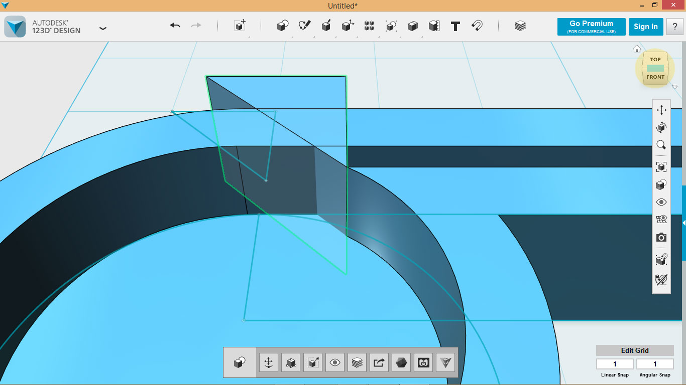Activate the Snap (magnet) tool
Image resolution: width=686 pixels, height=385 pixels.
pos(477,26)
